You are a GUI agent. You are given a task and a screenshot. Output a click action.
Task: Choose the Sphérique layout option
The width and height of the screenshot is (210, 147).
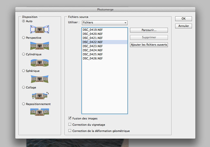24,71
